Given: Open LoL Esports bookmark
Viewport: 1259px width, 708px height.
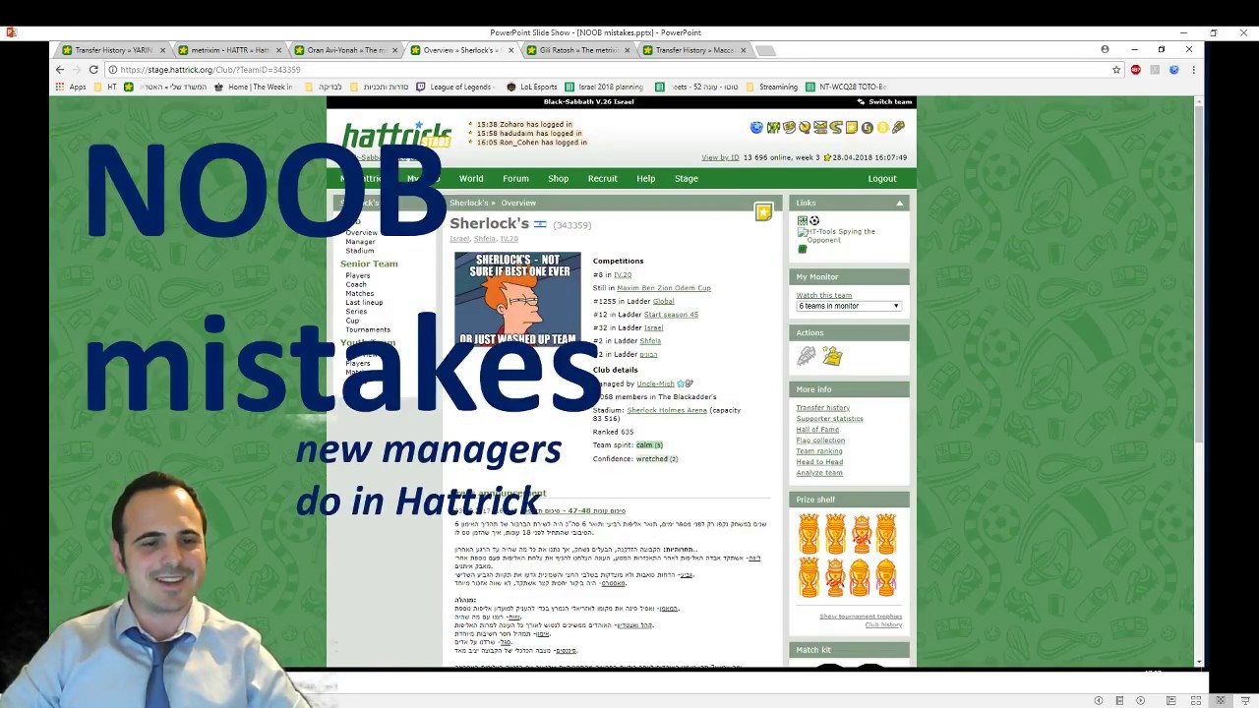Looking at the screenshot, I should coord(532,87).
